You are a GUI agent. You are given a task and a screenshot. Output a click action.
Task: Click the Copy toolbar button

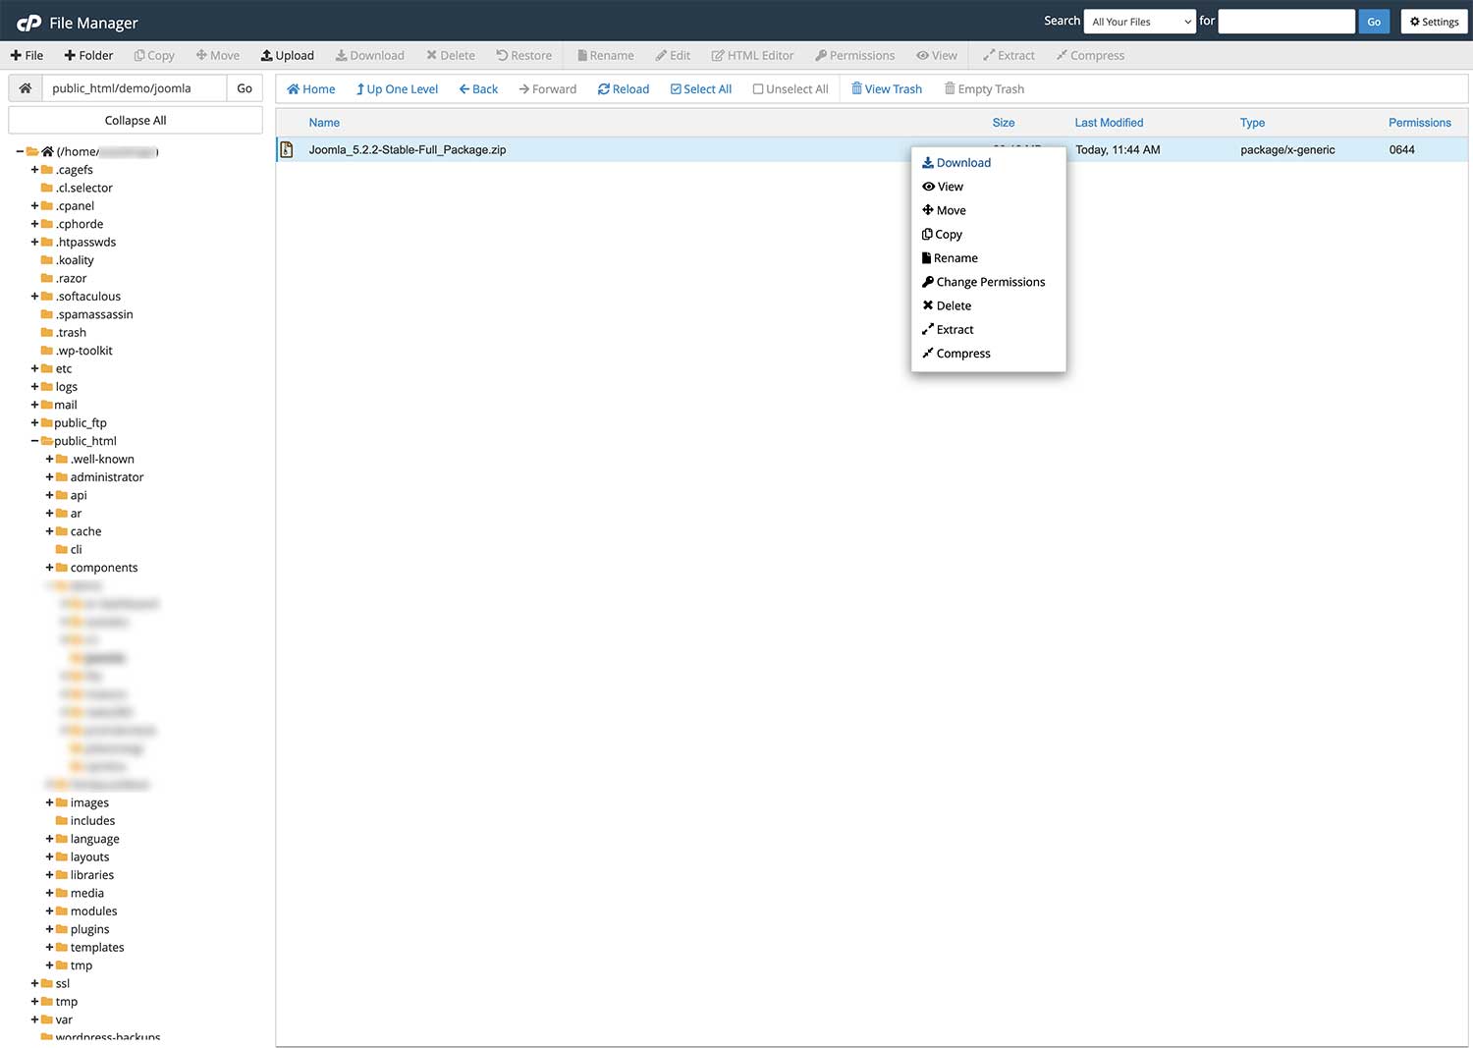point(154,55)
